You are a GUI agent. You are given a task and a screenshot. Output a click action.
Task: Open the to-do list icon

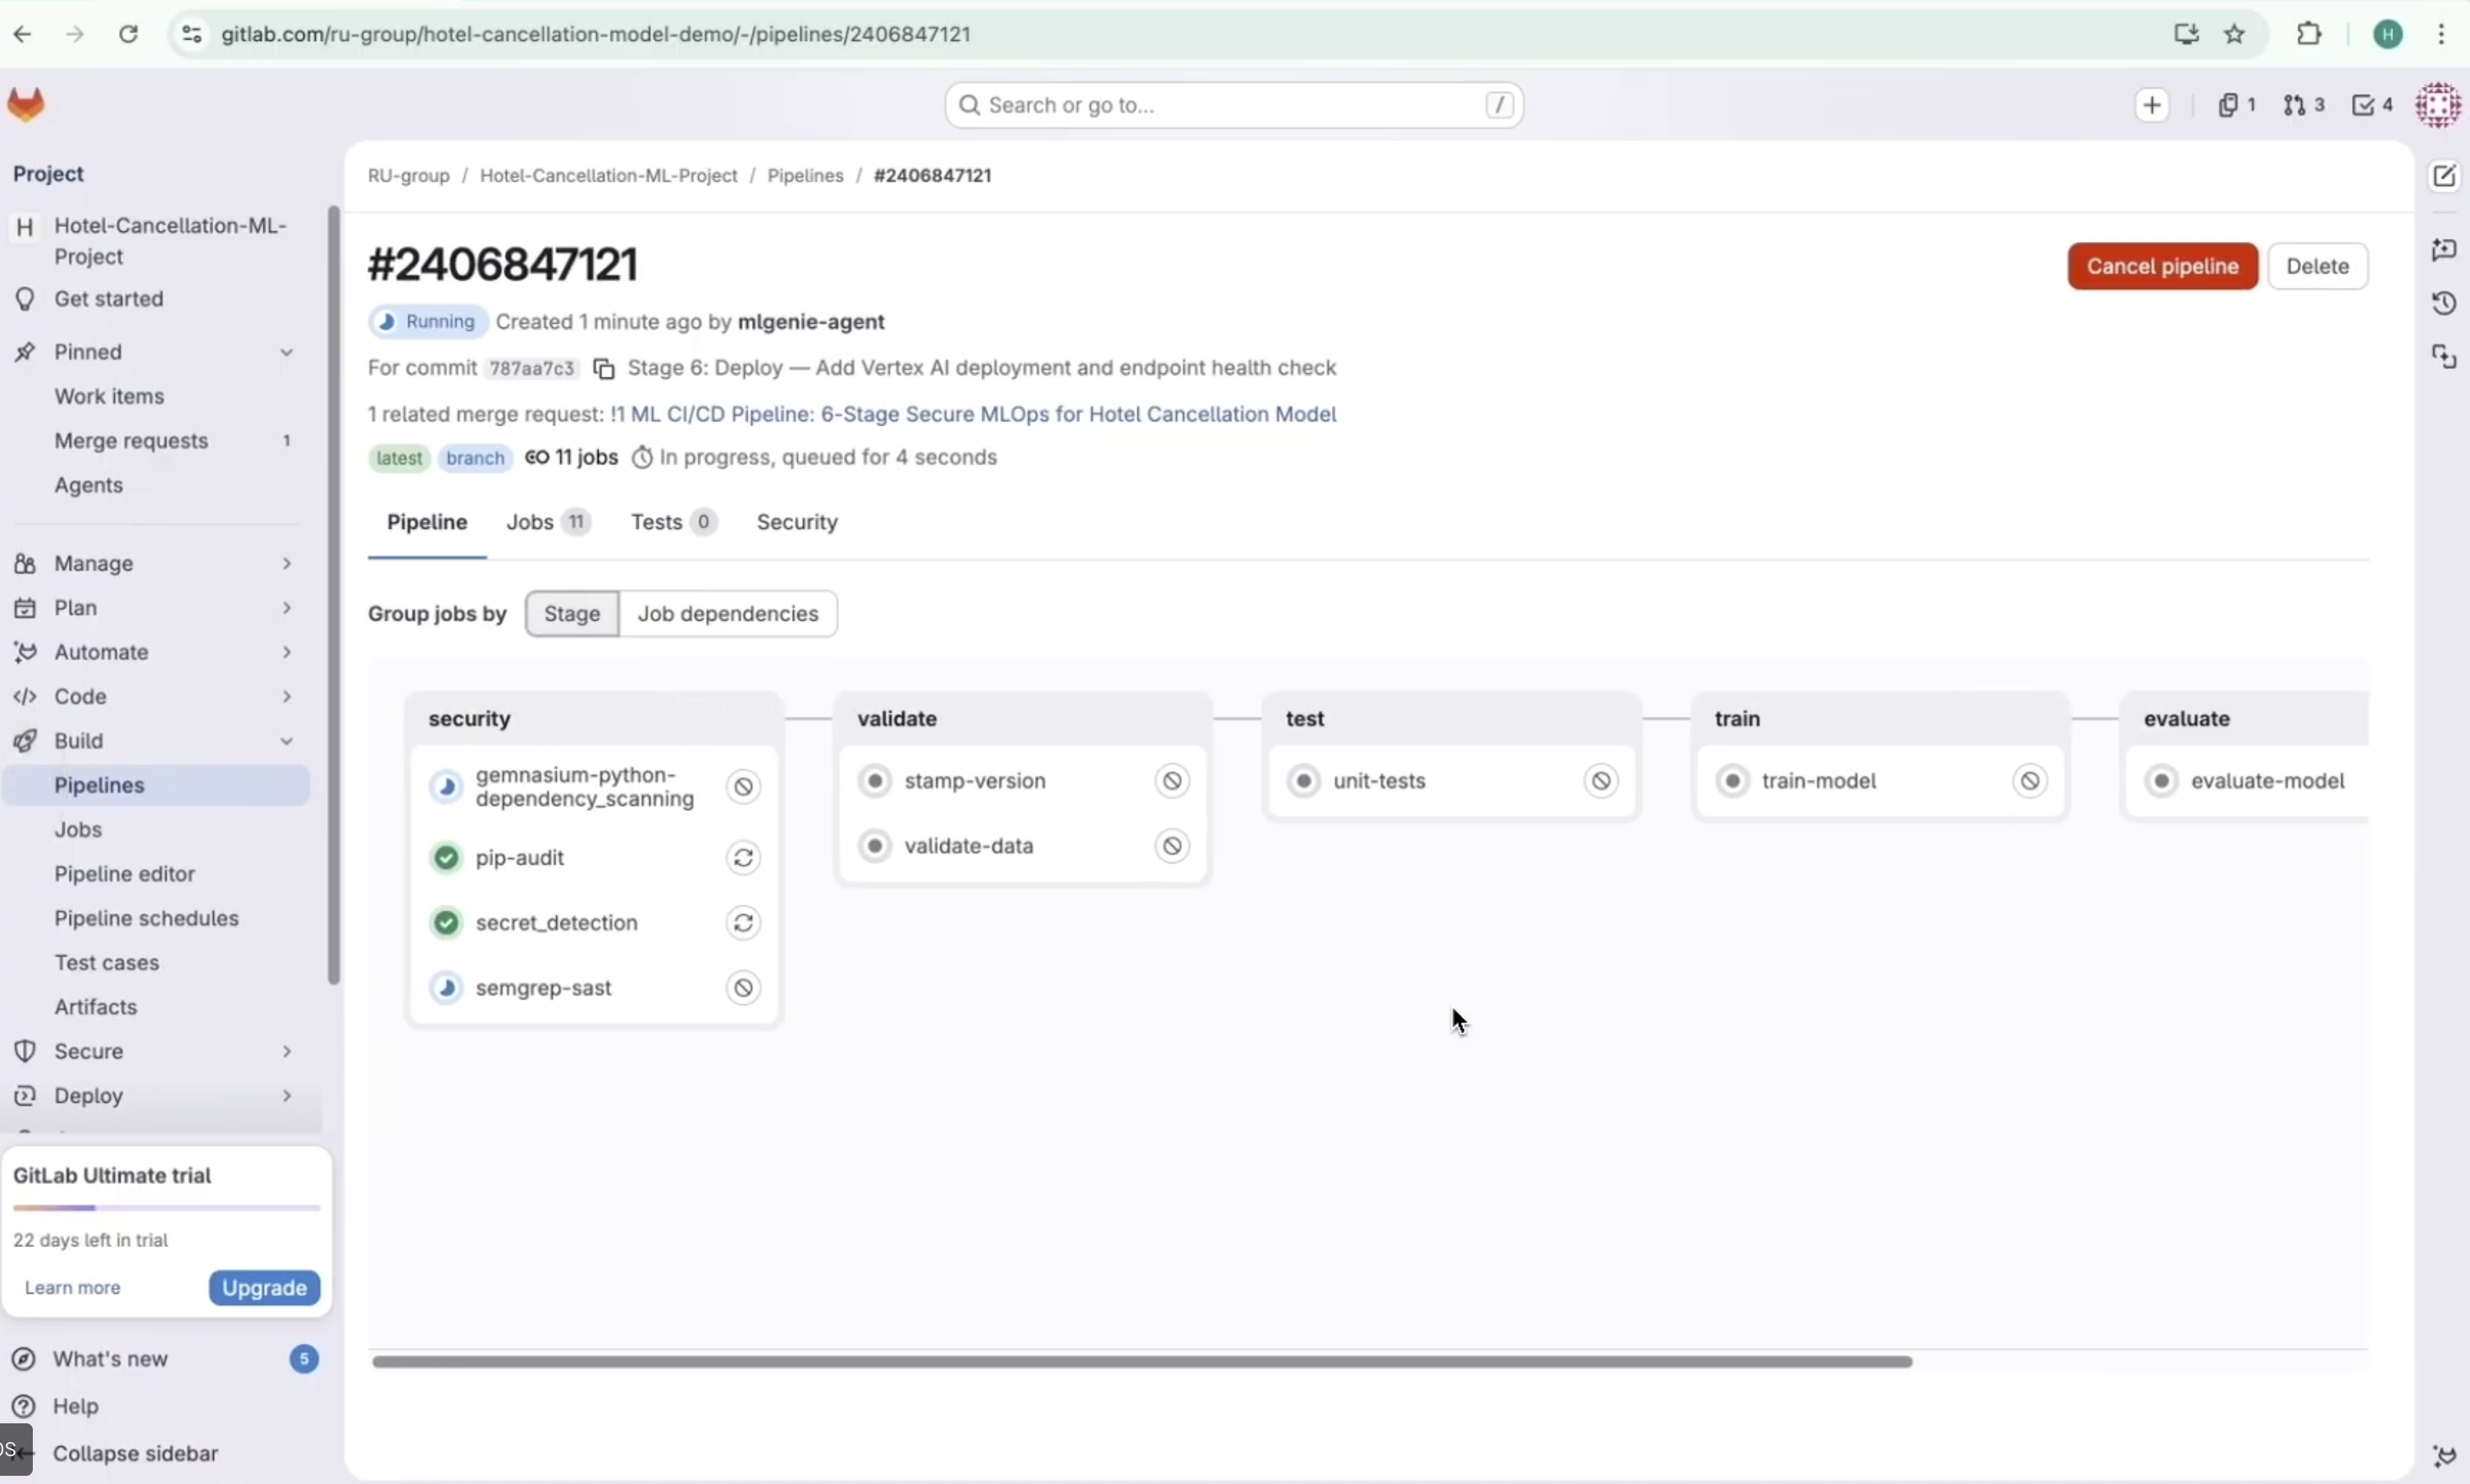(2372, 105)
